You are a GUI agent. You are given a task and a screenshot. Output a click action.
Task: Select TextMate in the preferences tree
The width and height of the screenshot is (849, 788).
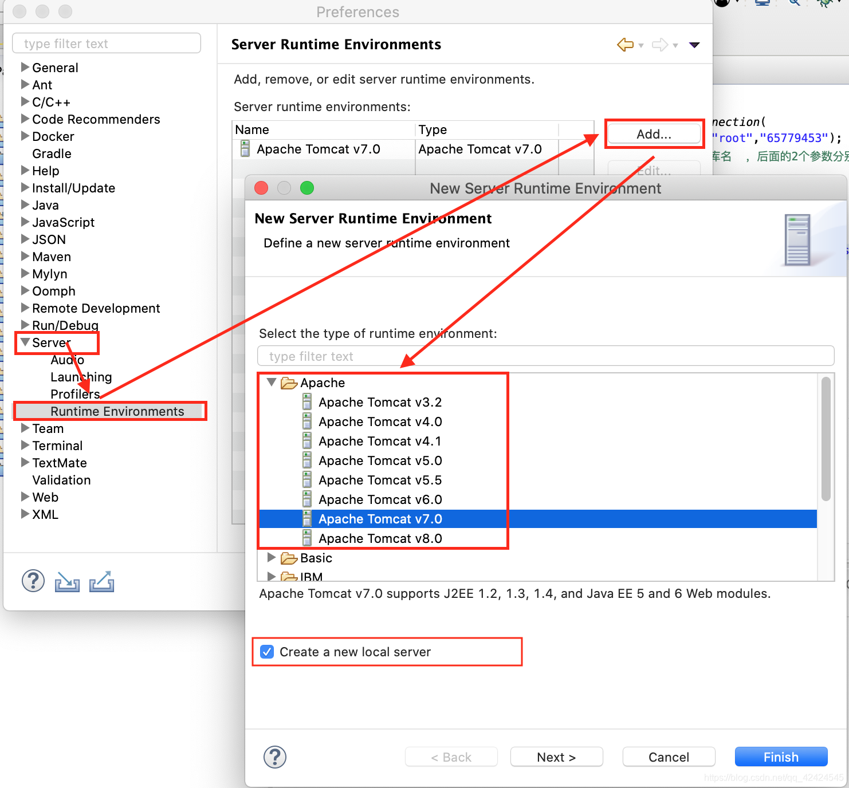(60, 463)
